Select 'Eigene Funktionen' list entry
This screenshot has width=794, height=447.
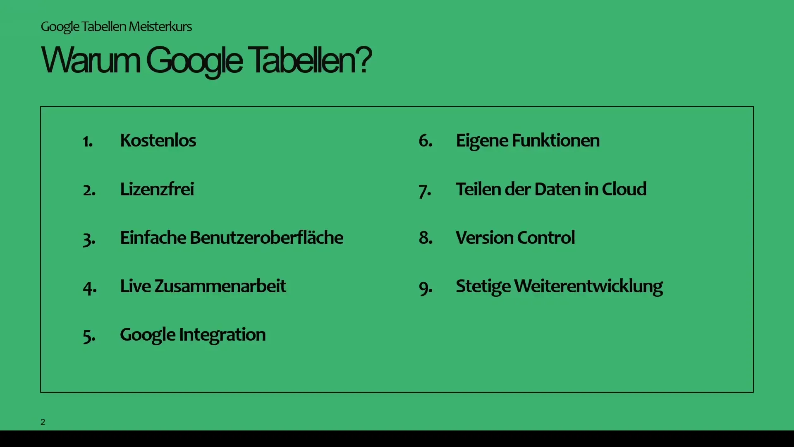click(528, 140)
